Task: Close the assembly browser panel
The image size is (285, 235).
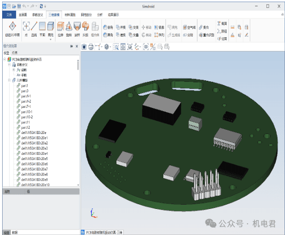Action: pos(77,46)
